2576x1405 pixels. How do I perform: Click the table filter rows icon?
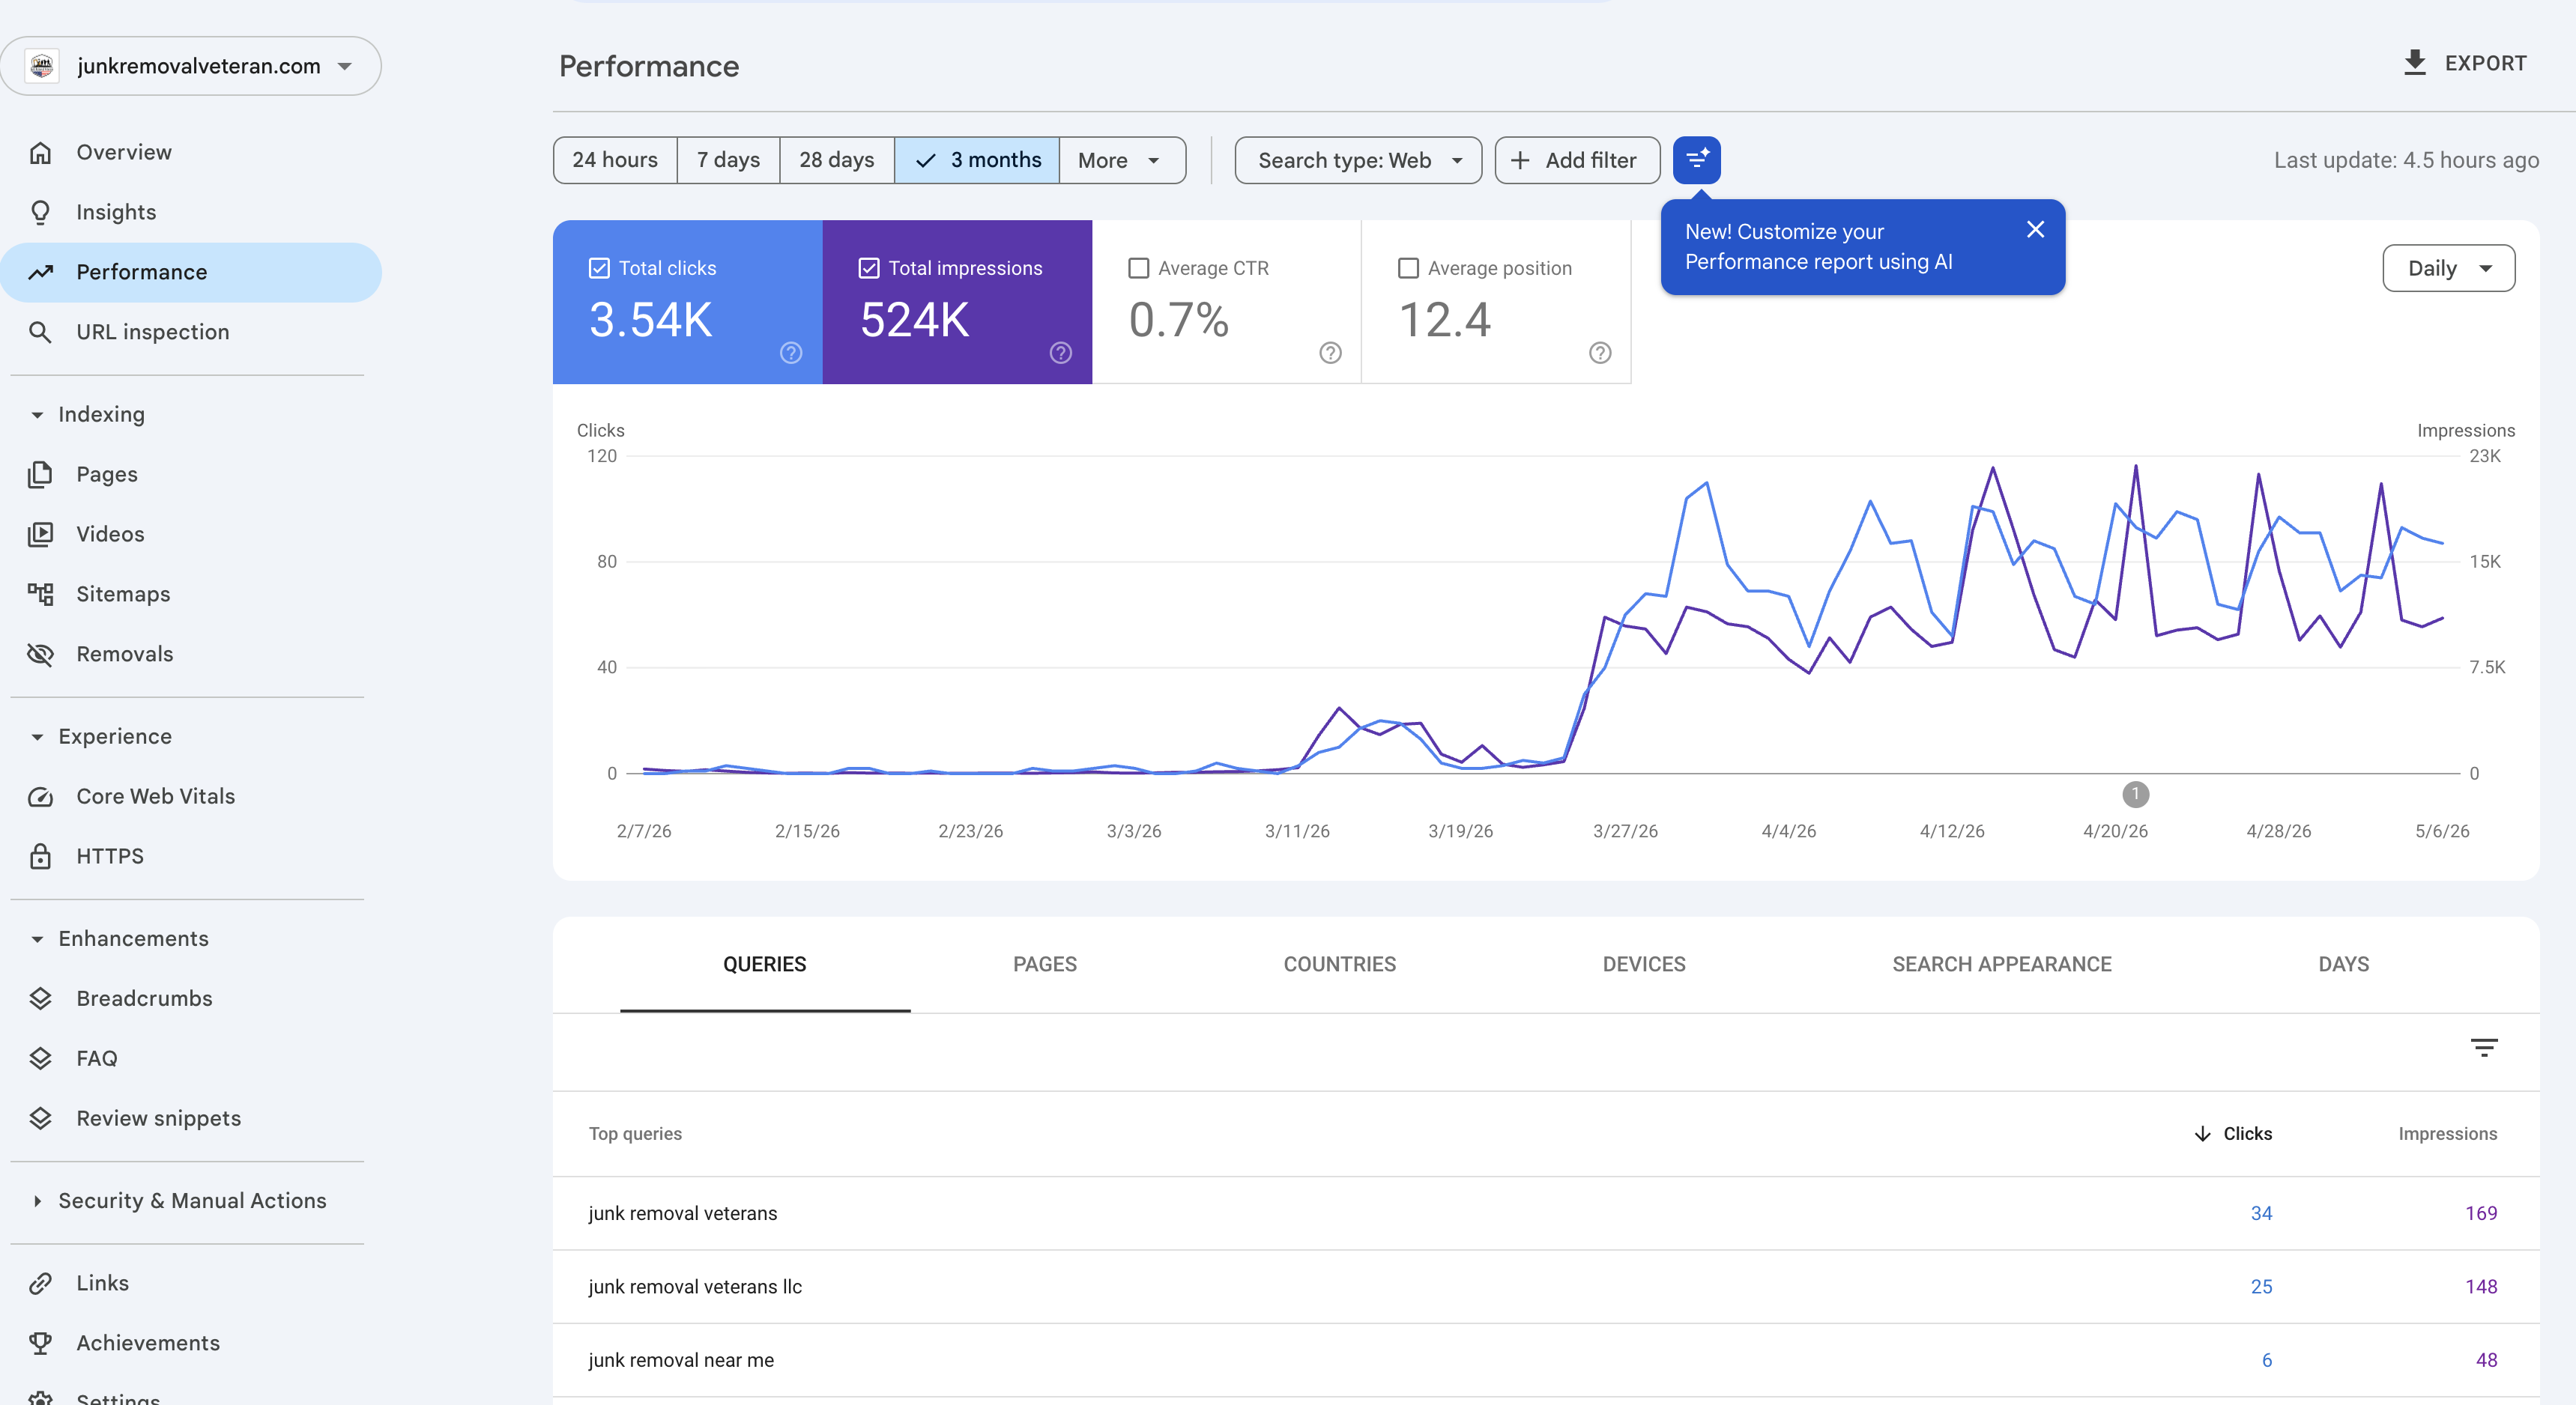click(x=2484, y=1049)
